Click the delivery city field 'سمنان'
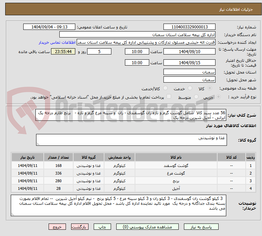 click(189, 80)
